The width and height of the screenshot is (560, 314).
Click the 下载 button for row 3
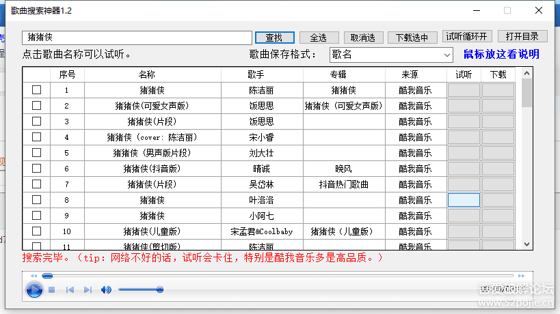[498, 122]
